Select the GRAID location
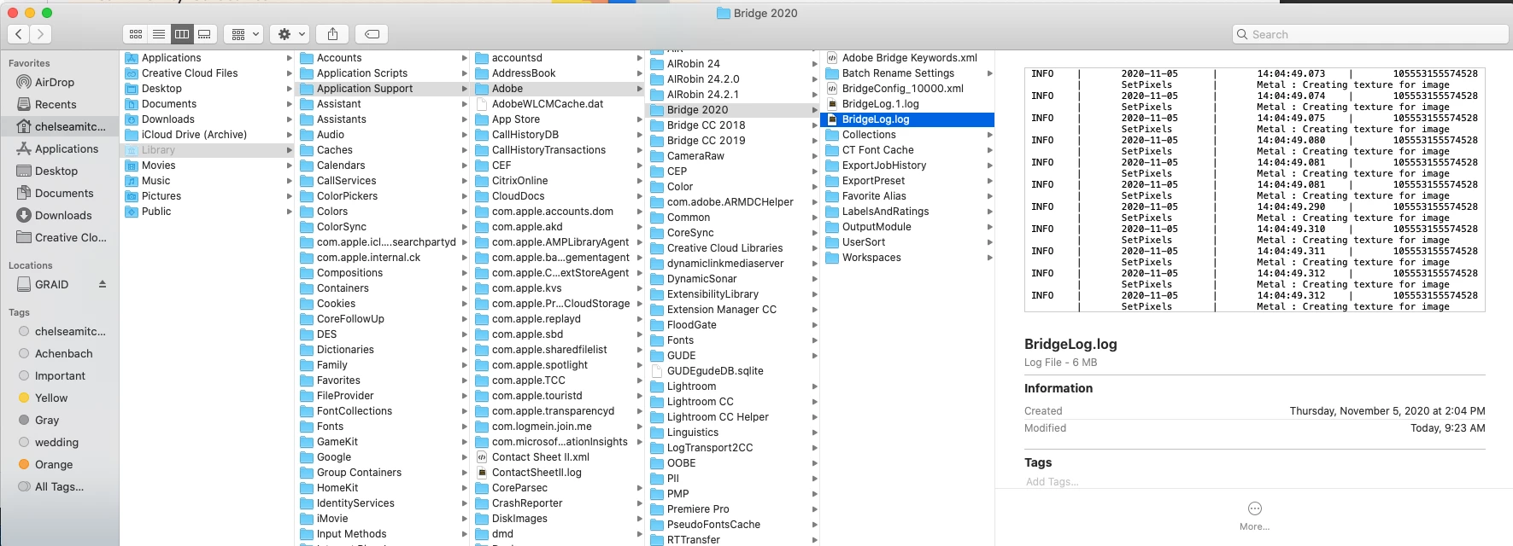The height and width of the screenshot is (546, 1513). click(51, 284)
